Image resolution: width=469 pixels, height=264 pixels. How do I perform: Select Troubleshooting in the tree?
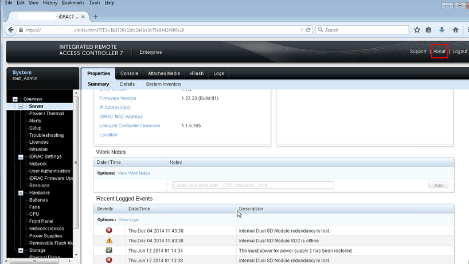(46, 135)
